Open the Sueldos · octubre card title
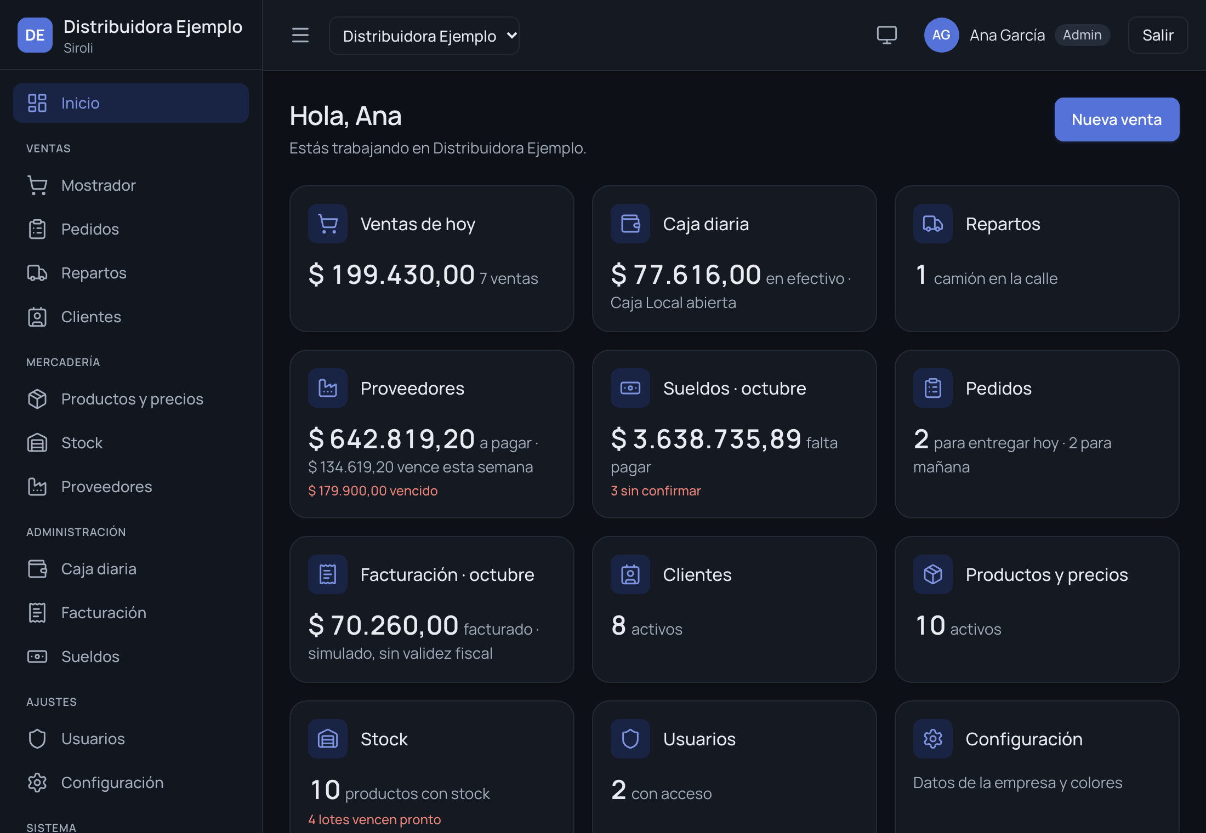Image resolution: width=1206 pixels, height=833 pixels. [735, 389]
